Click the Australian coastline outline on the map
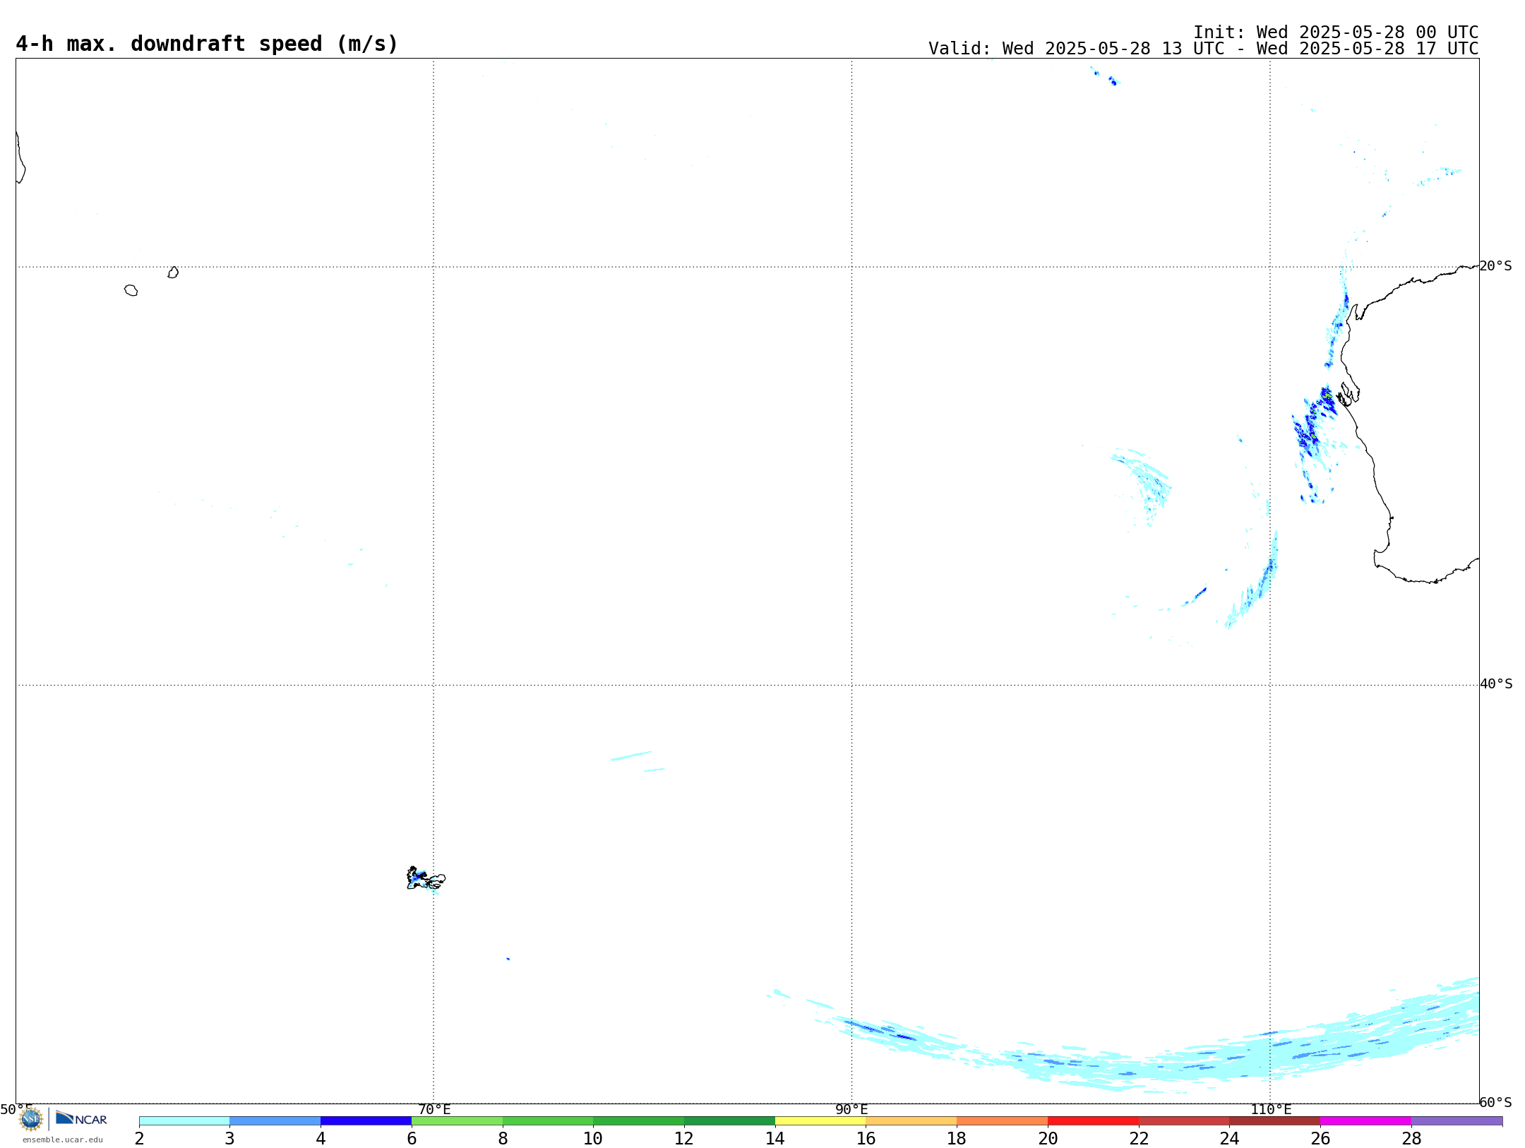 pos(1409,424)
